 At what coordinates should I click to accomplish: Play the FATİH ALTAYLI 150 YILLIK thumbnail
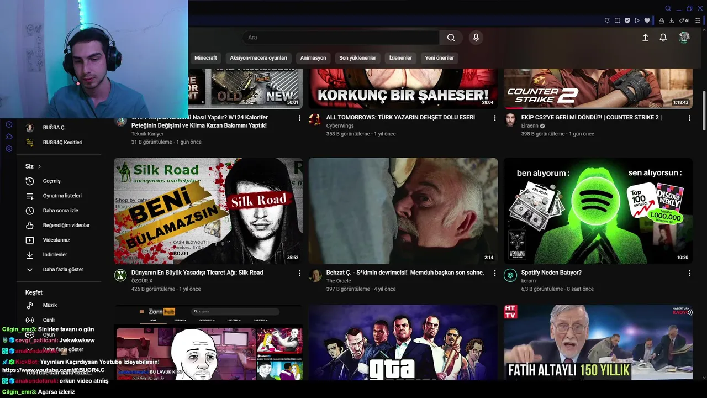coord(598,343)
